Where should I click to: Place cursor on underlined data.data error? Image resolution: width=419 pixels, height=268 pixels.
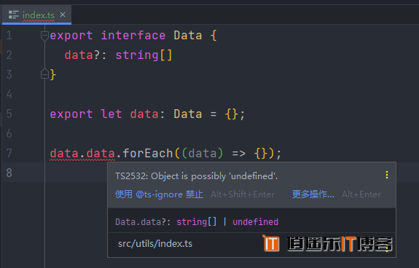(82, 154)
